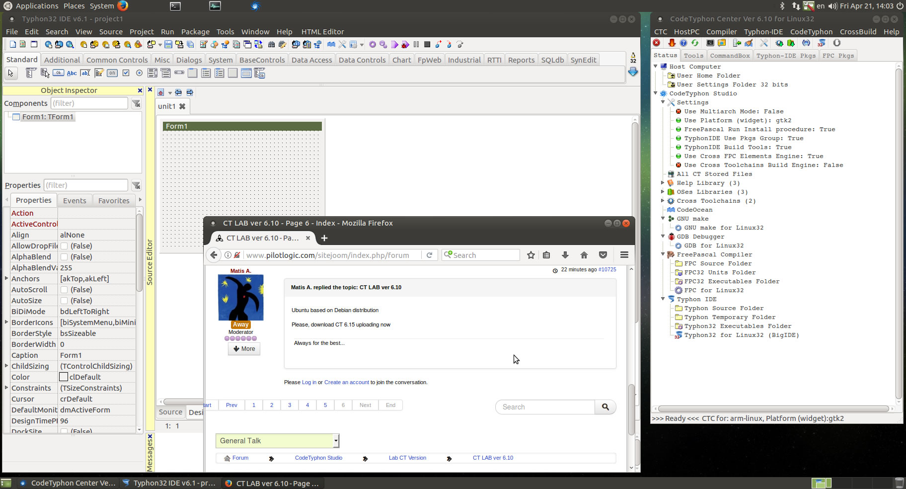The image size is (906, 489).
Task: Go to forum page 5
Action: (325, 405)
